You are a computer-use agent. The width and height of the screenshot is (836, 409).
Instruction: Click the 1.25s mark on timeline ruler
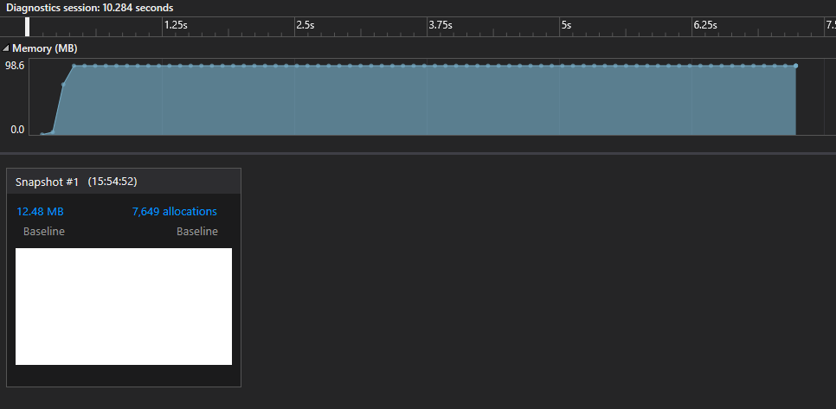click(176, 25)
